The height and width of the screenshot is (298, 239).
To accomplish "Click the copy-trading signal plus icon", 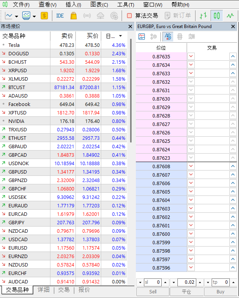I will 114,16.
